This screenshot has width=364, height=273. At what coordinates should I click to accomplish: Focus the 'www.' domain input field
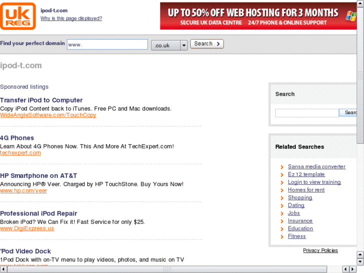(x=107, y=44)
